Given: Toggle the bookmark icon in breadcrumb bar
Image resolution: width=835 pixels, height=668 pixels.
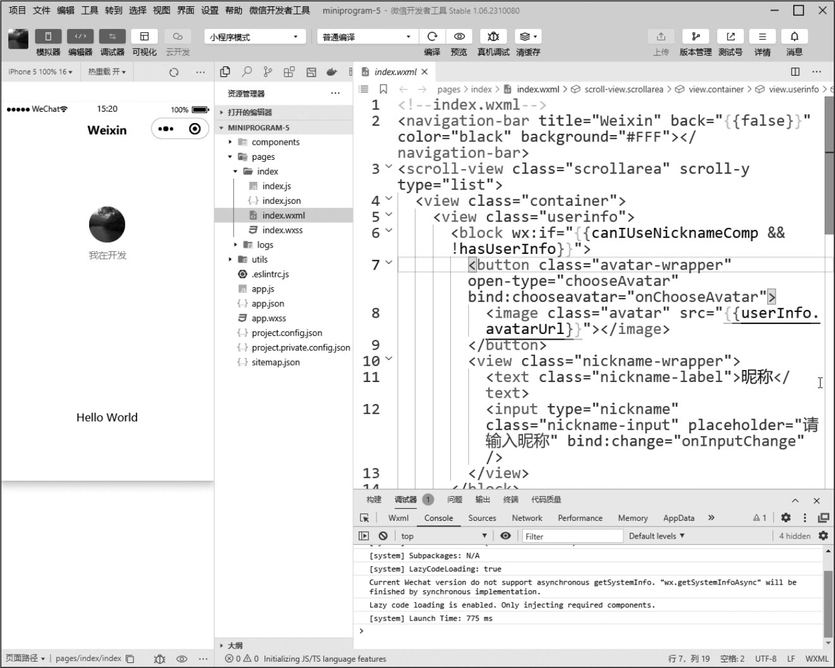Looking at the screenshot, I should point(383,89).
